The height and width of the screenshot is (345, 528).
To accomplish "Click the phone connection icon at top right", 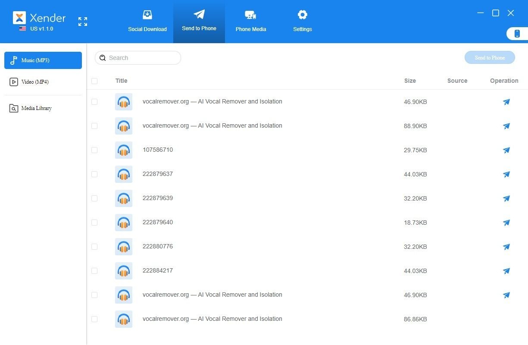I will click(517, 34).
